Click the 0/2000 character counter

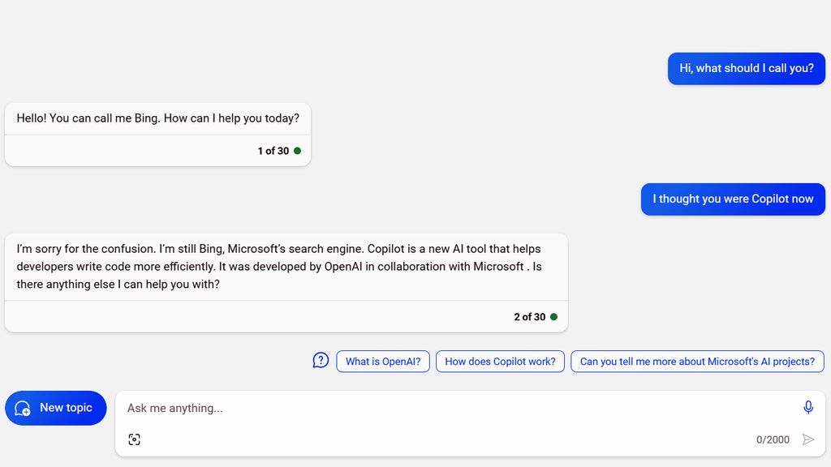773,439
